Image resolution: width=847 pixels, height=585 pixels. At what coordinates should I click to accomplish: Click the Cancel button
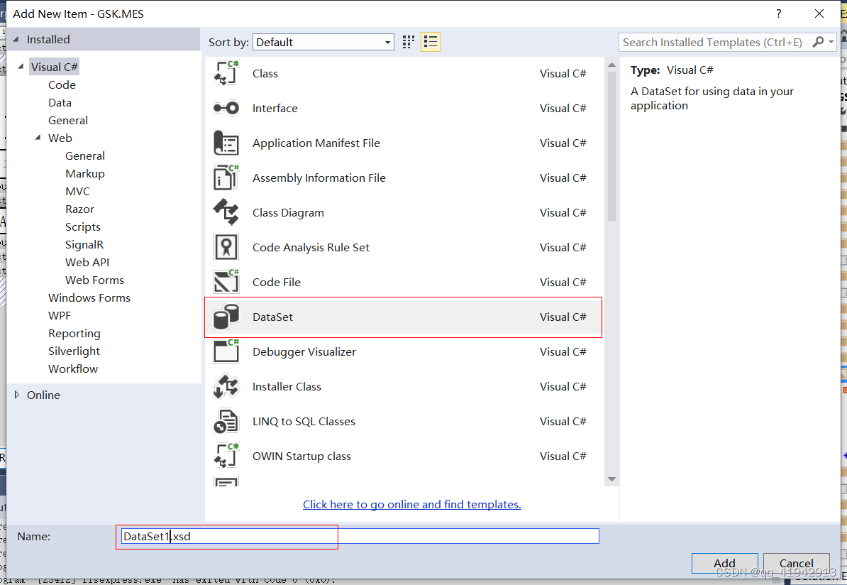pyautogui.click(x=796, y=564)
